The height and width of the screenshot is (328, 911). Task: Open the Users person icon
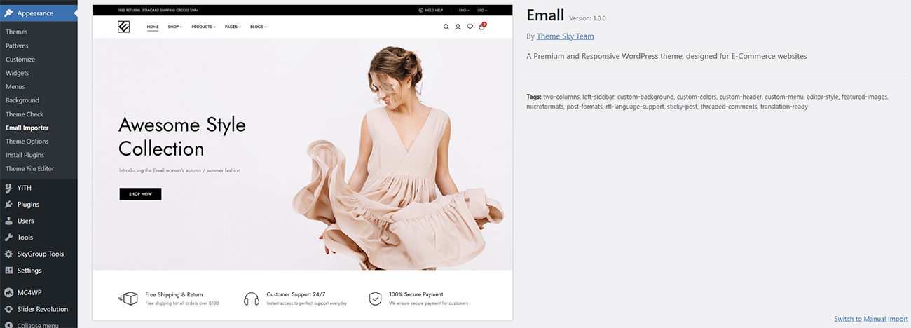[x=8, y=221]
